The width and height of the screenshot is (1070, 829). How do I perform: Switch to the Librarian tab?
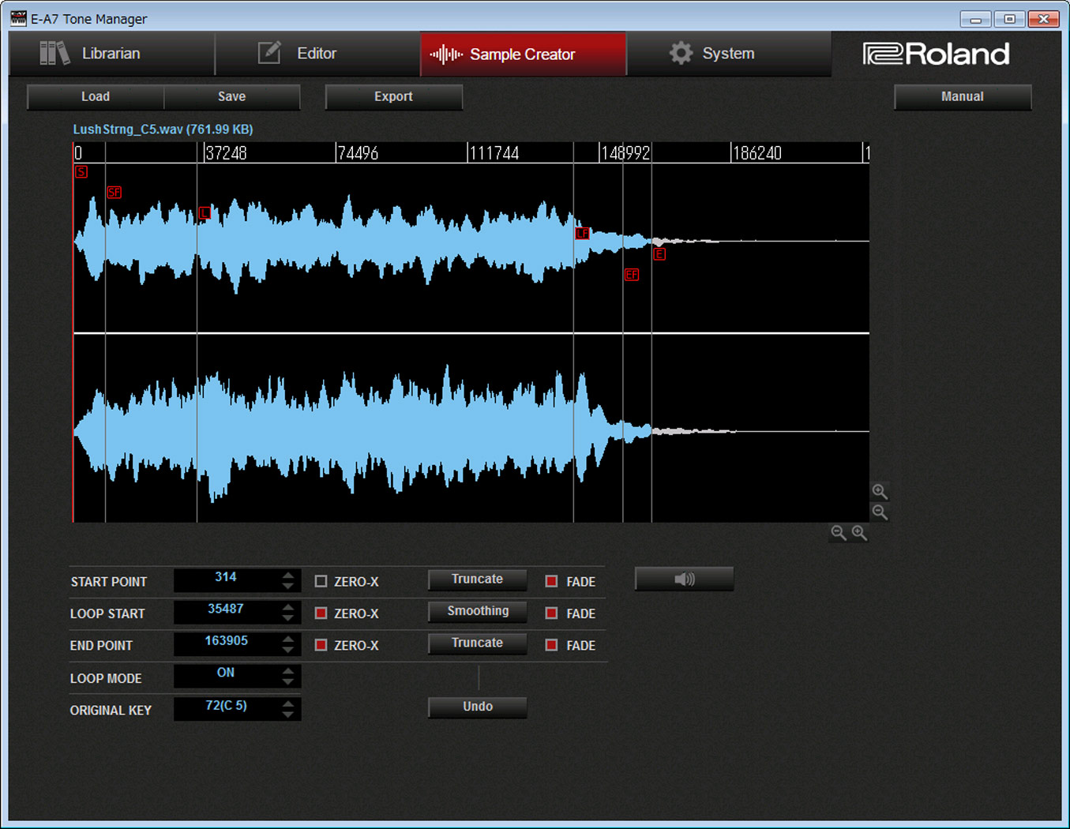(111, 54)
